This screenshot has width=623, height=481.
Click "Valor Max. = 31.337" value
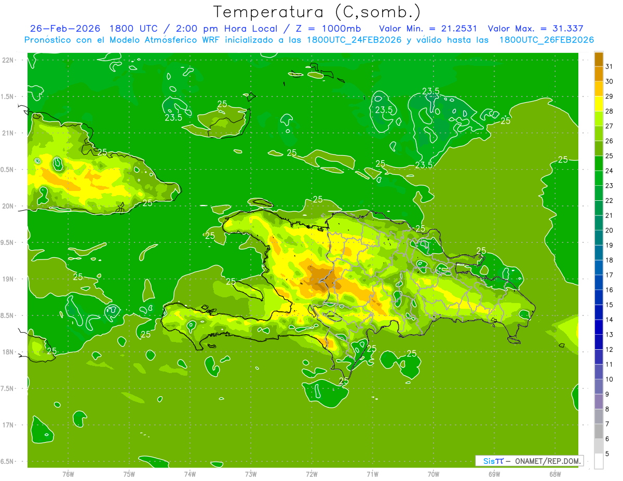click(536, 29)
